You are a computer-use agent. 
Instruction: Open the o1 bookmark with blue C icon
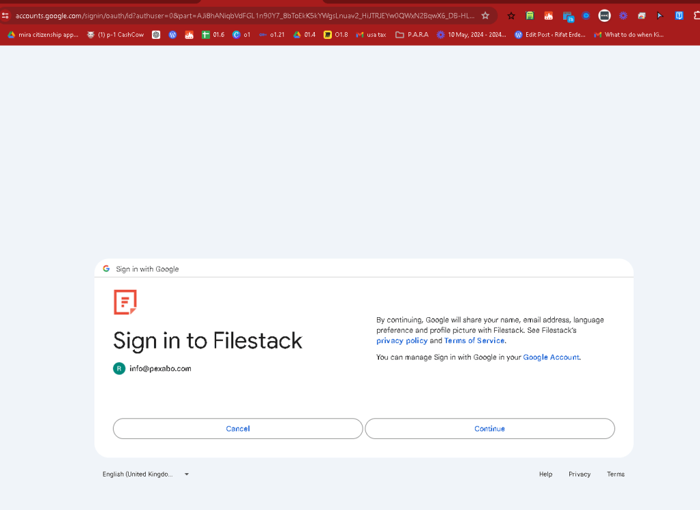coord(242,34)
